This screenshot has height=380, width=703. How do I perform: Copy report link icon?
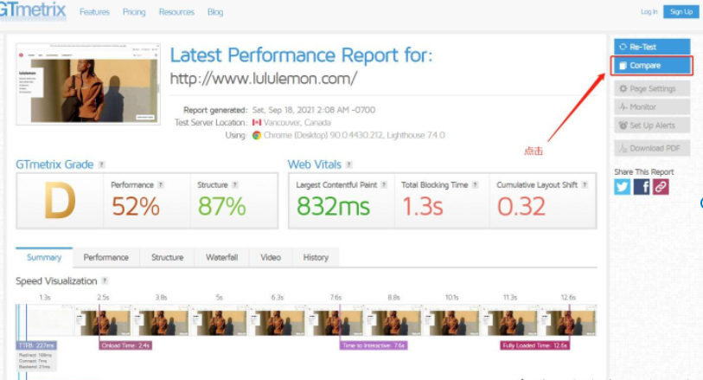click(x=661, y=187)
